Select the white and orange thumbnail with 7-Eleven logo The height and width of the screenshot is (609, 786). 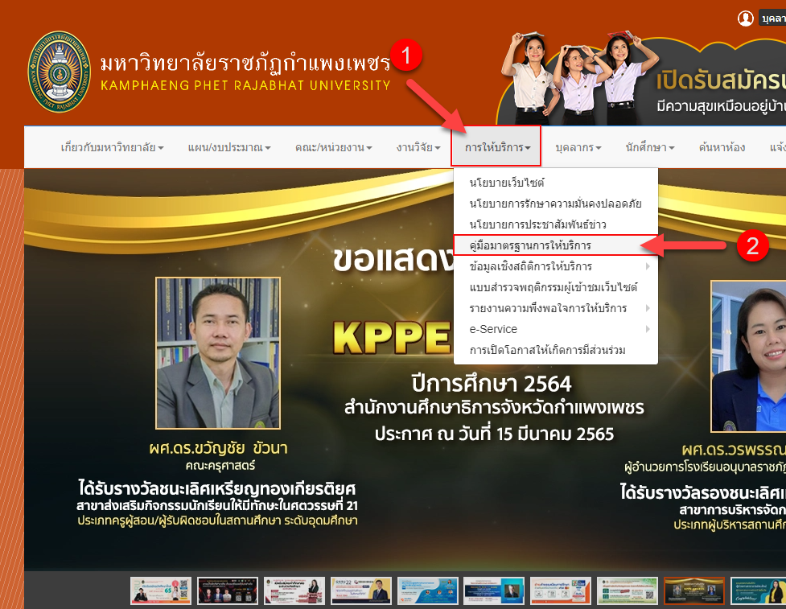tap(561, 590)
